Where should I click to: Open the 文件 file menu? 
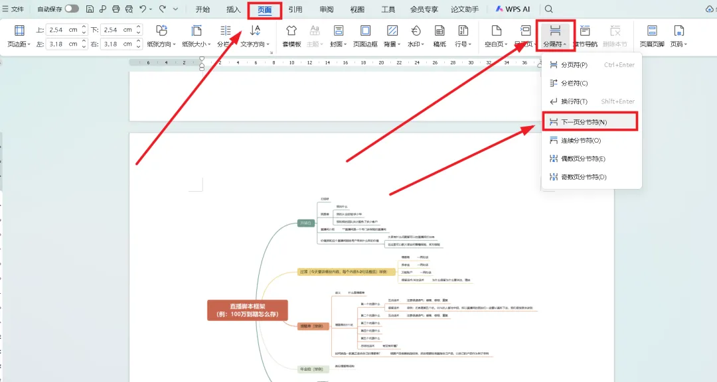click(x=13, y=9)
